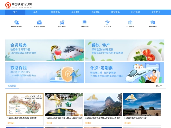
Task: Click the 用户反馈 chat icon
Action: tap(153, 22)
